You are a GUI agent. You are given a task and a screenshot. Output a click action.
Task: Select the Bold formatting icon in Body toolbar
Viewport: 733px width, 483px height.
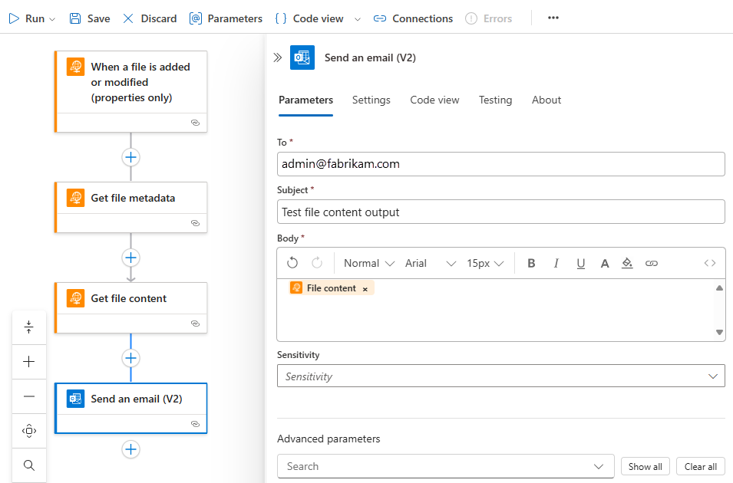[x=531, y=263]
